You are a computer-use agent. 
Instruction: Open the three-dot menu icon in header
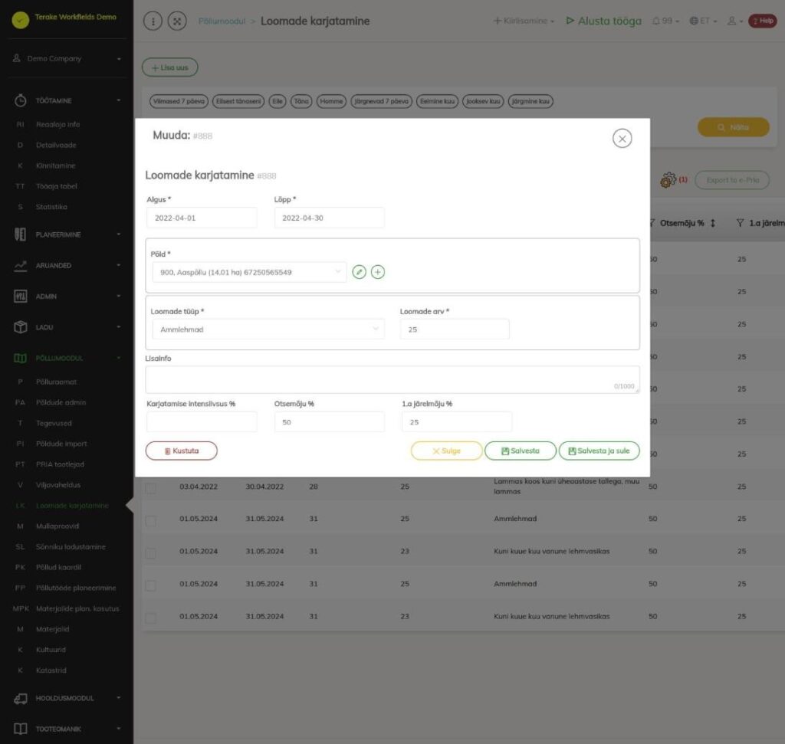tap(153, 21)
